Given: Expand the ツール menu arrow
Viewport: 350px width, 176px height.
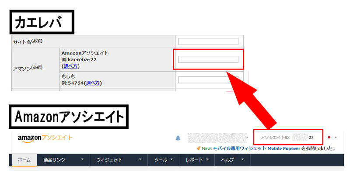Looking at the screenshot, I should pos(171,159).
